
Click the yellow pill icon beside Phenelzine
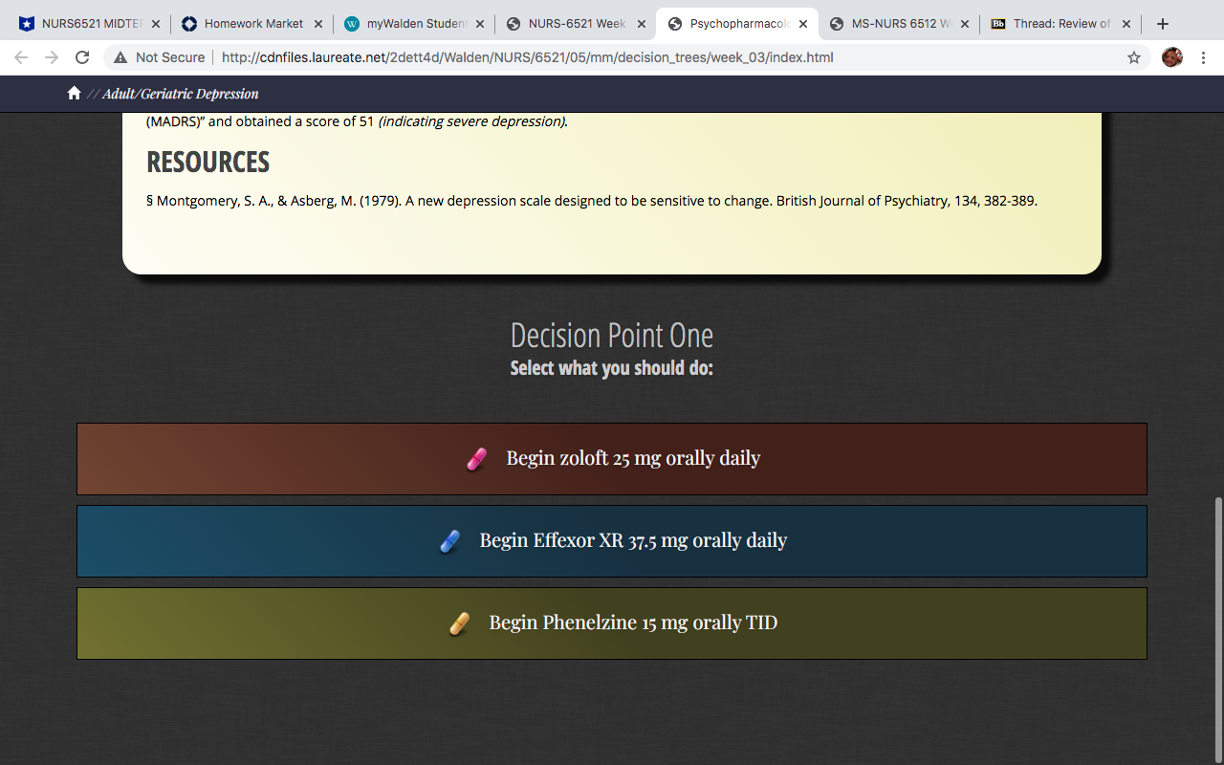[x=459, y=623]
